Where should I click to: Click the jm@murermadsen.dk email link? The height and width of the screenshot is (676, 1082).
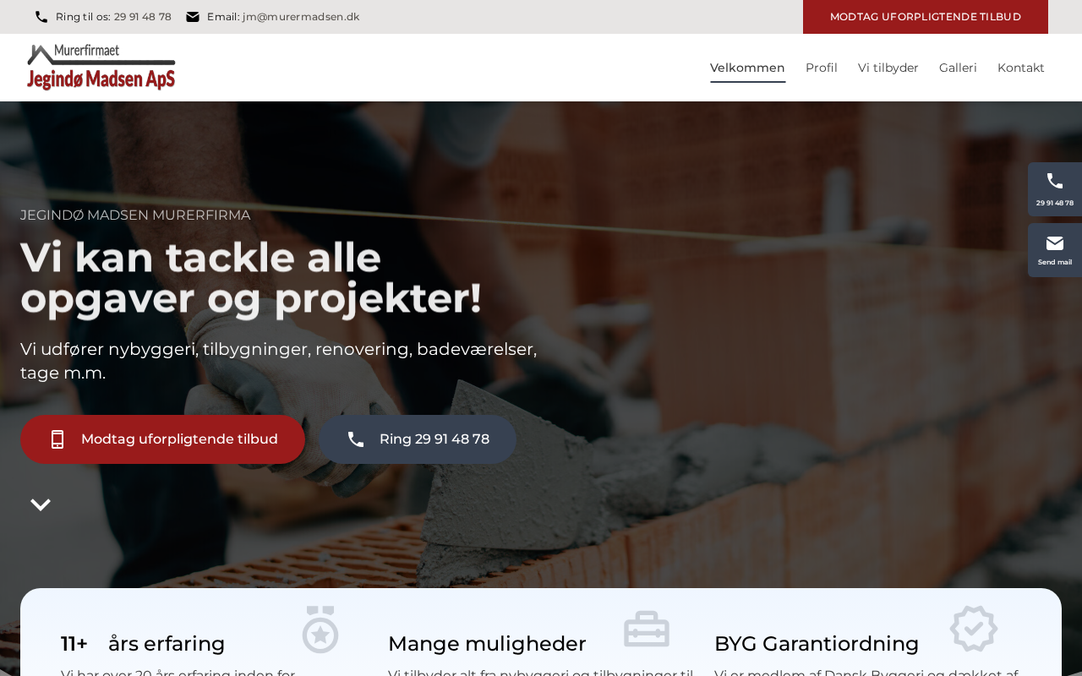click(301, 17)
